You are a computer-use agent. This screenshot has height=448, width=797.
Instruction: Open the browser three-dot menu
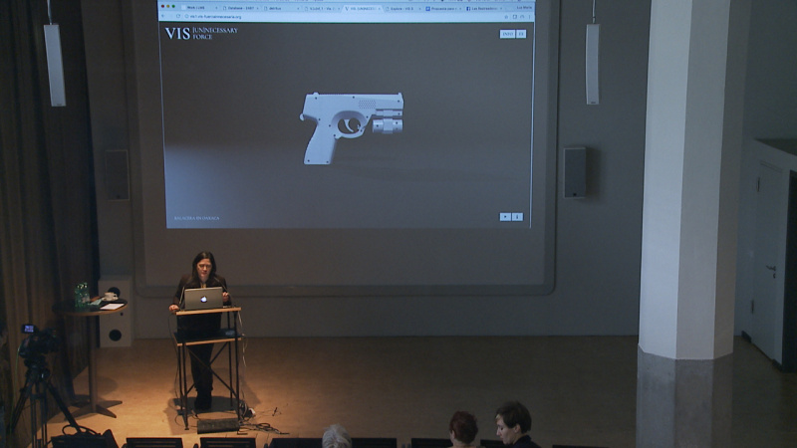529,17
